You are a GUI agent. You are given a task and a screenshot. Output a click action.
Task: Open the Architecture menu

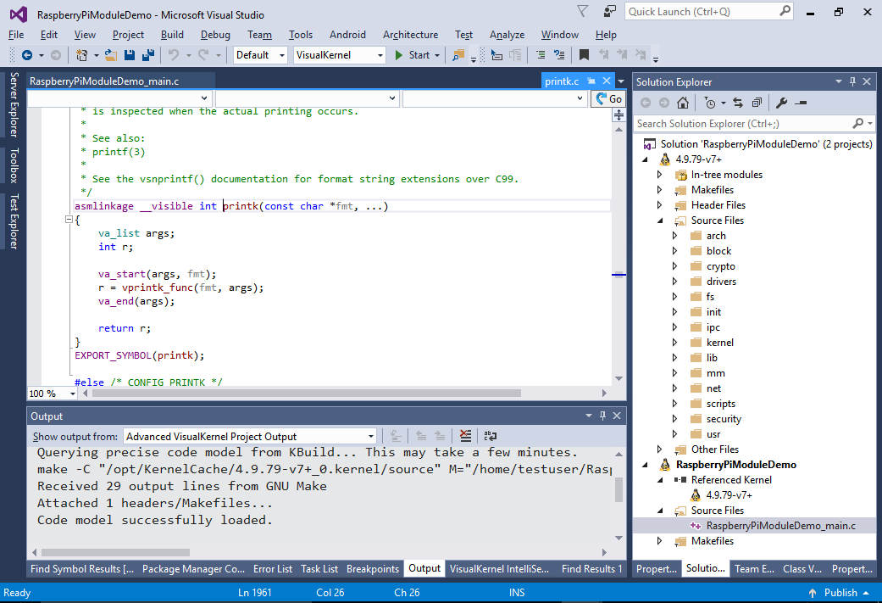tap(411, 35)
